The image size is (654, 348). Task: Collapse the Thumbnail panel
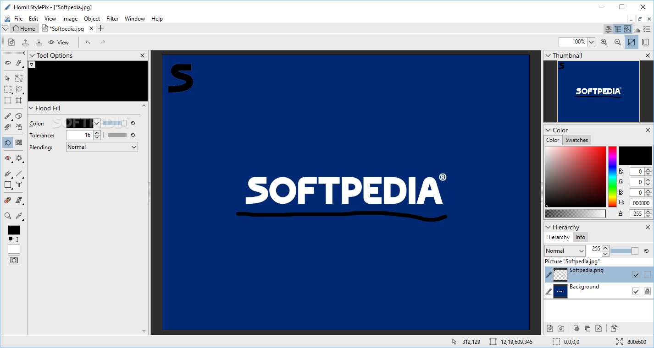coord(548,55)
